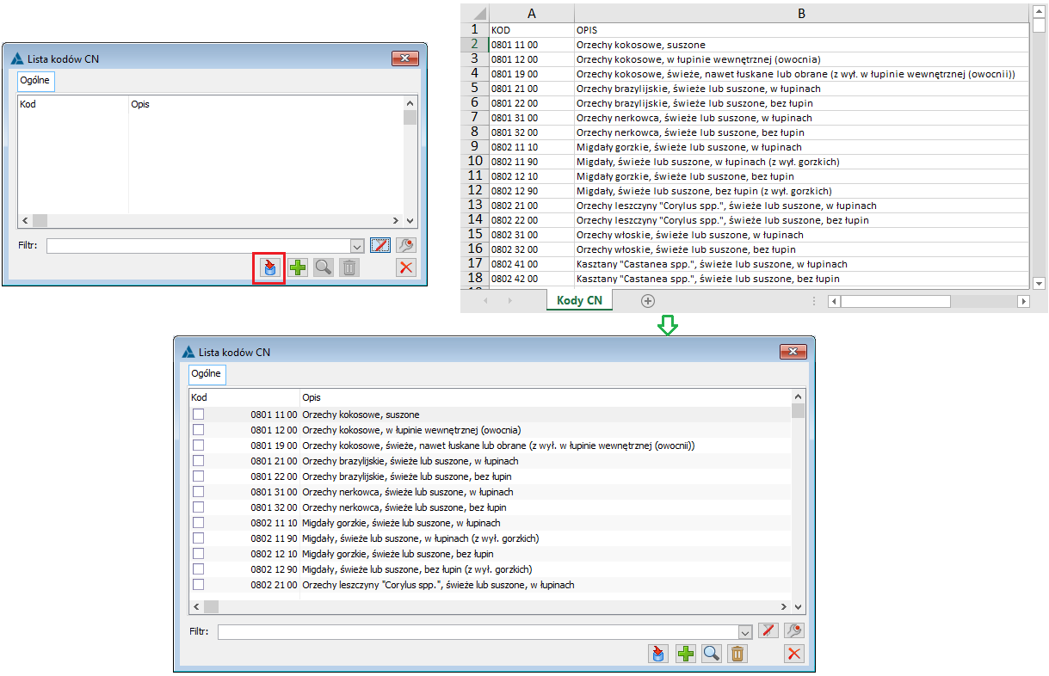Click the Filtr input field in the empty Lista kodów CN window
Image resolution: width=1049 pixels, height=676 pixels.
[199, 245]
